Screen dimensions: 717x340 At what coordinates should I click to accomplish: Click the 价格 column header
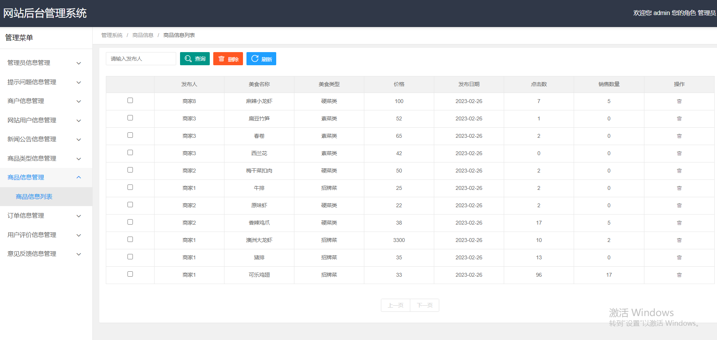pyautogui.click(x=399, y=84)
